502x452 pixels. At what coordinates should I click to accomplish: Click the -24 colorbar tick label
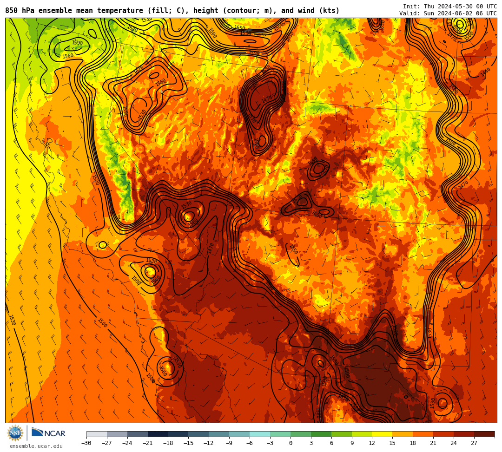coord(127,443)
